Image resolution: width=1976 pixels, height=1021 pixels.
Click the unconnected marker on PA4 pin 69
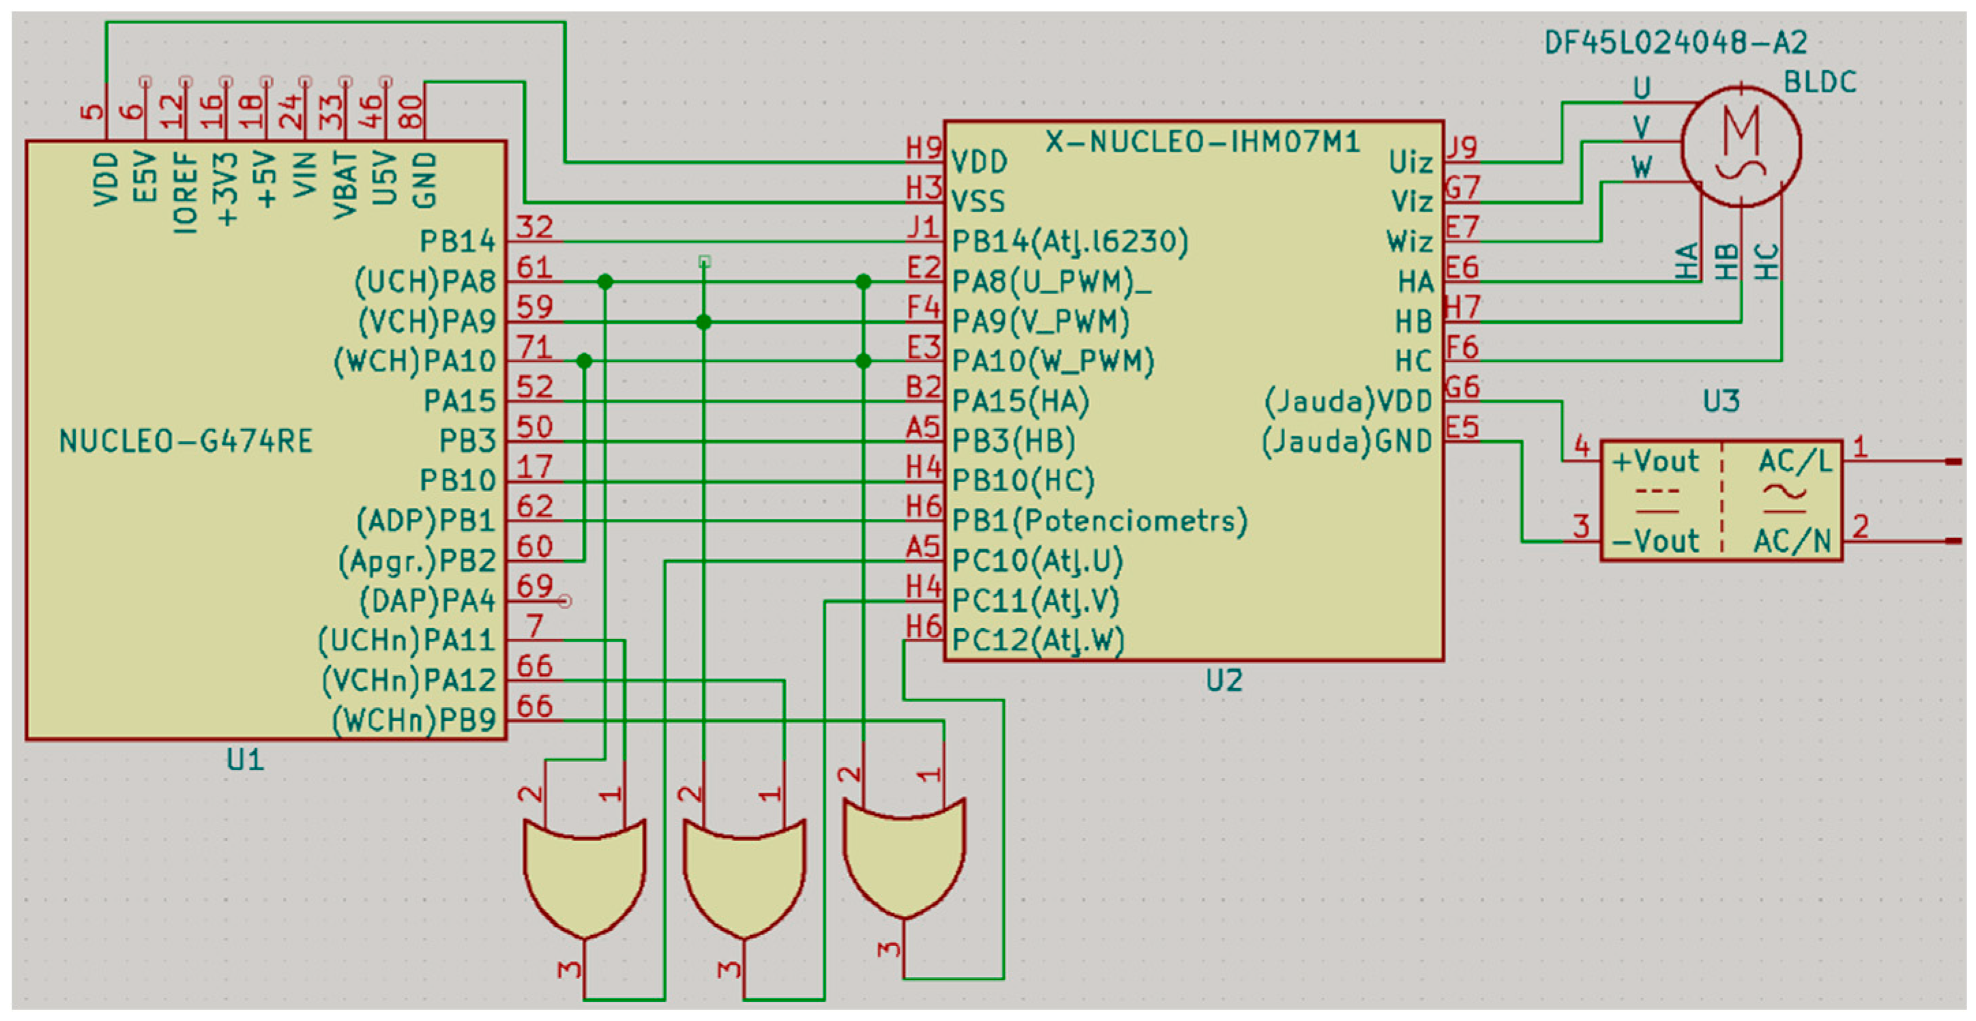click(x=565, y=602)
